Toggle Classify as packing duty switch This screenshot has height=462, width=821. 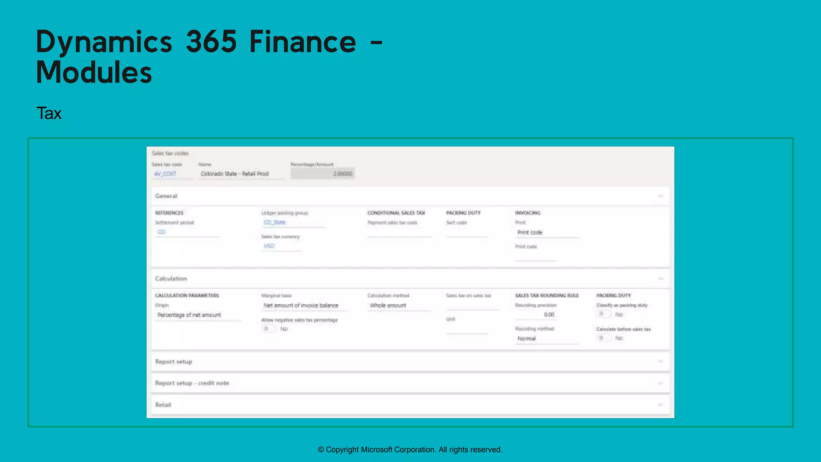click(x=603, y=314)
